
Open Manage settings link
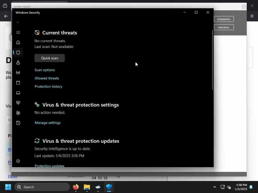(48, 123)
